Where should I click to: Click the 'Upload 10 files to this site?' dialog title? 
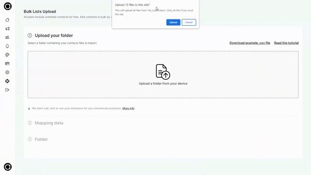[x=132, y=5]
